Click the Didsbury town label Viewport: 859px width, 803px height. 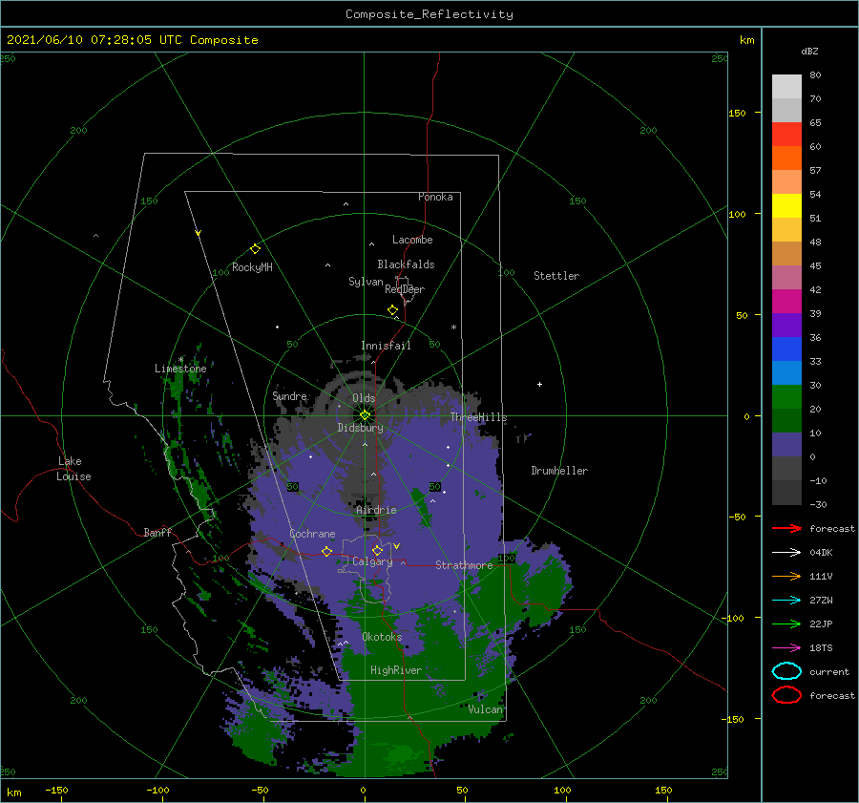360,428
